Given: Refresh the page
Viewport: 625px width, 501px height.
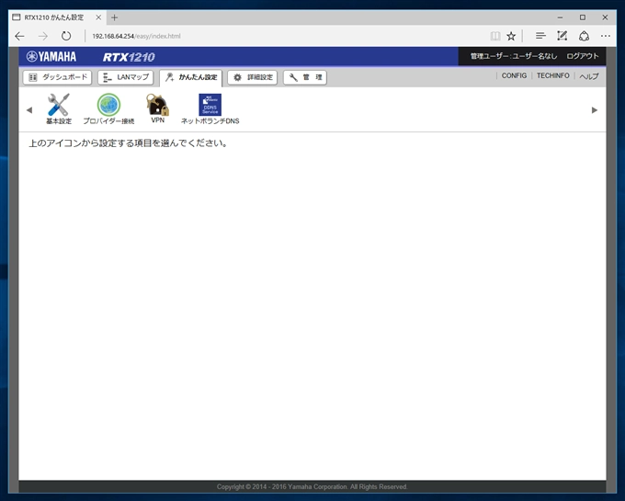Looking at the screenshot, I should coord(66,36).
